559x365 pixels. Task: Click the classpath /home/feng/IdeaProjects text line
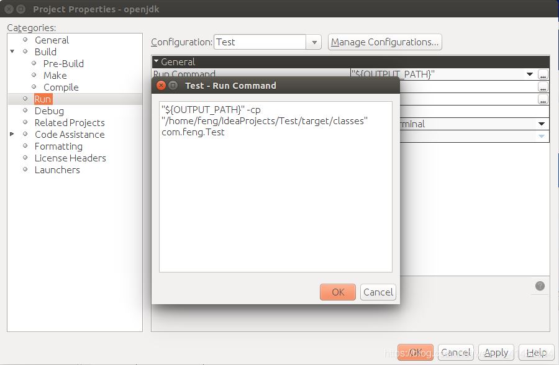tap(265, 121)
